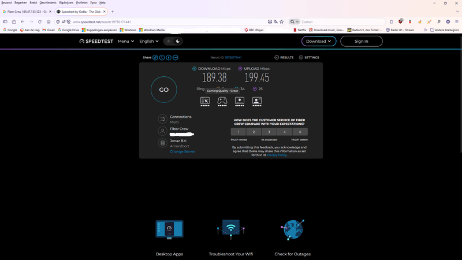This screenshot has height=260, width=462.
Task: Click the Change Server link
Action: click(x=182, y=151)
